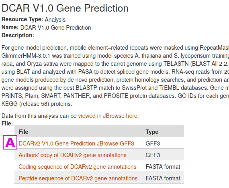Open Coding sequence of DCARv2 gene annotations
229x188 pixels.
[78, 167]
